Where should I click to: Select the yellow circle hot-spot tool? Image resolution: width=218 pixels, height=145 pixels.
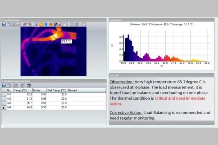click(41, 24)
